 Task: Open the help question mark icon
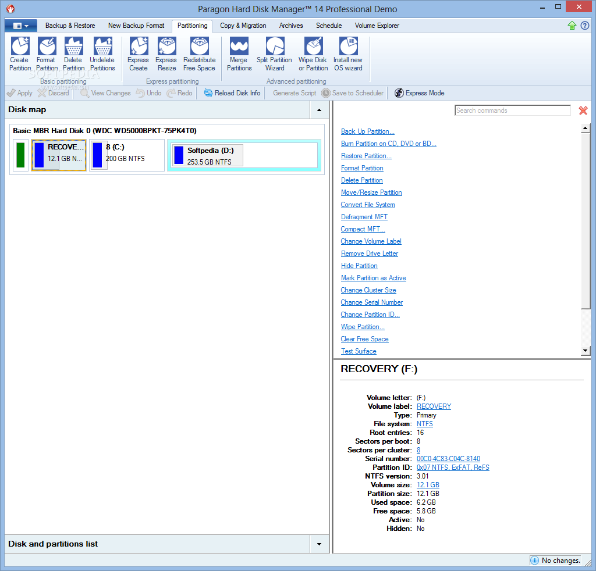[x=585, y=26]
